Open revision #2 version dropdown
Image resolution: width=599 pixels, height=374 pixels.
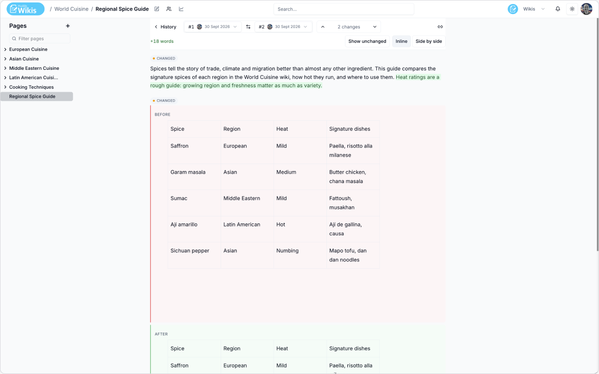point(283,27)
